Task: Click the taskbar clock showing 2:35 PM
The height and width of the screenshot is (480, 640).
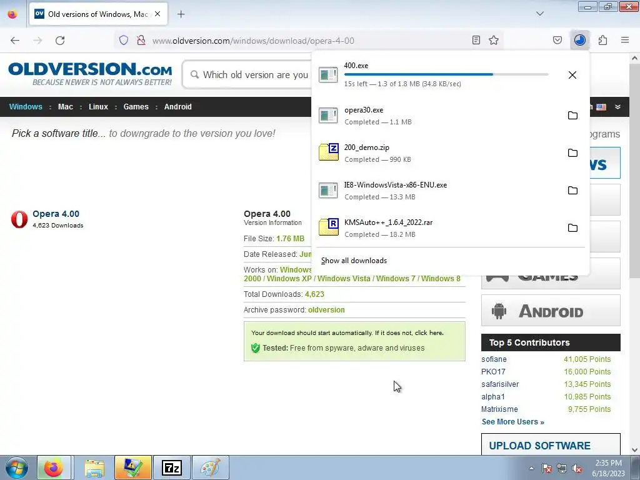Action: [x=608, y=468]
